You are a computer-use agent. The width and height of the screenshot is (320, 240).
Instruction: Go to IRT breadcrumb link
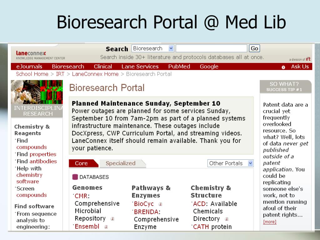(x=60, y=74)
